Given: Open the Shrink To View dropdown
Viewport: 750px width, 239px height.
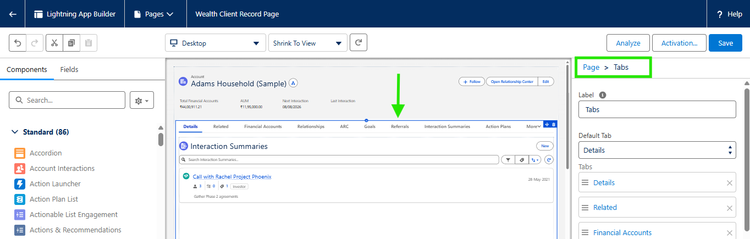Looking at the screenshot, I should coord(307,43).
